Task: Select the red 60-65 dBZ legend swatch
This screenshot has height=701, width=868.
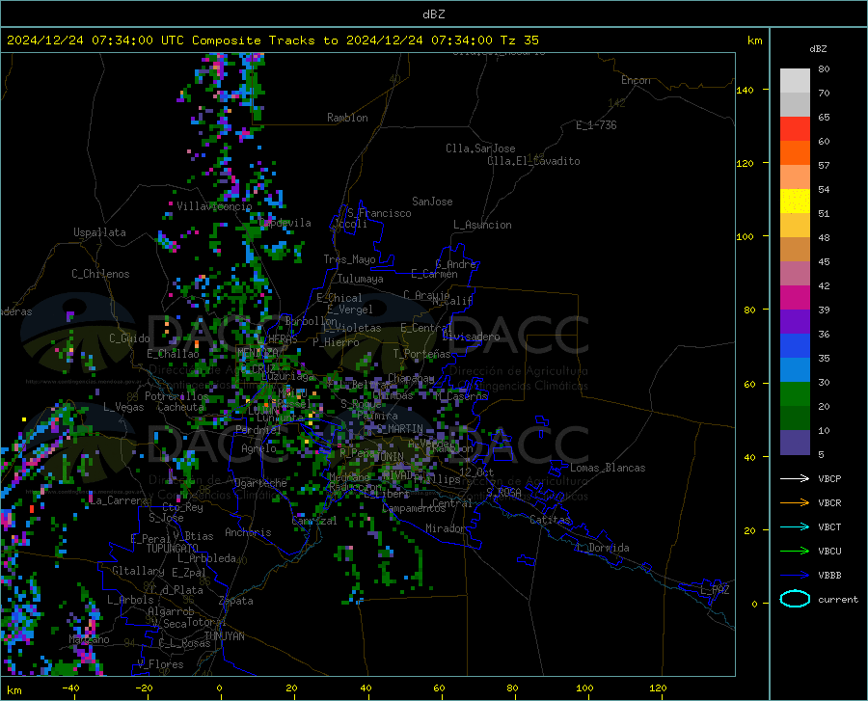Action: pos(795,129)
